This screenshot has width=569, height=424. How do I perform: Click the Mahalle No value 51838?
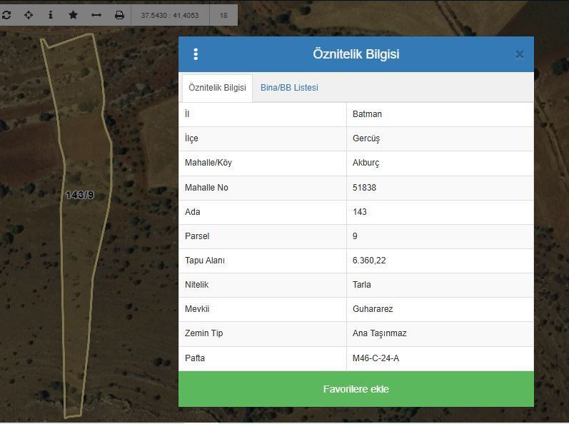(364, 188)
